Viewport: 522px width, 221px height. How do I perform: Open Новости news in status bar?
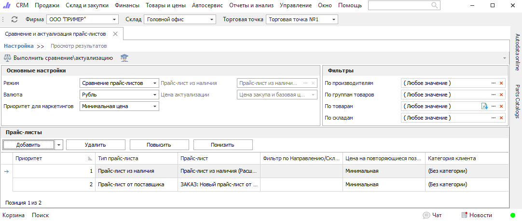[x=477, y=215]
